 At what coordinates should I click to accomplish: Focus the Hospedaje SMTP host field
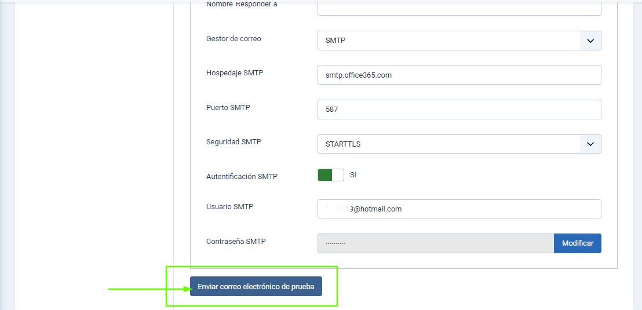459,75
